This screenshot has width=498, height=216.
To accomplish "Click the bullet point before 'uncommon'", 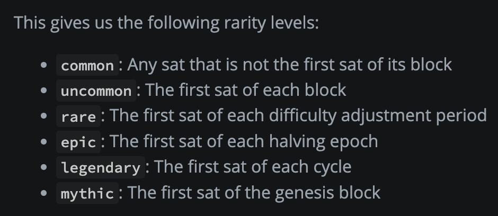I will point(44,91).
